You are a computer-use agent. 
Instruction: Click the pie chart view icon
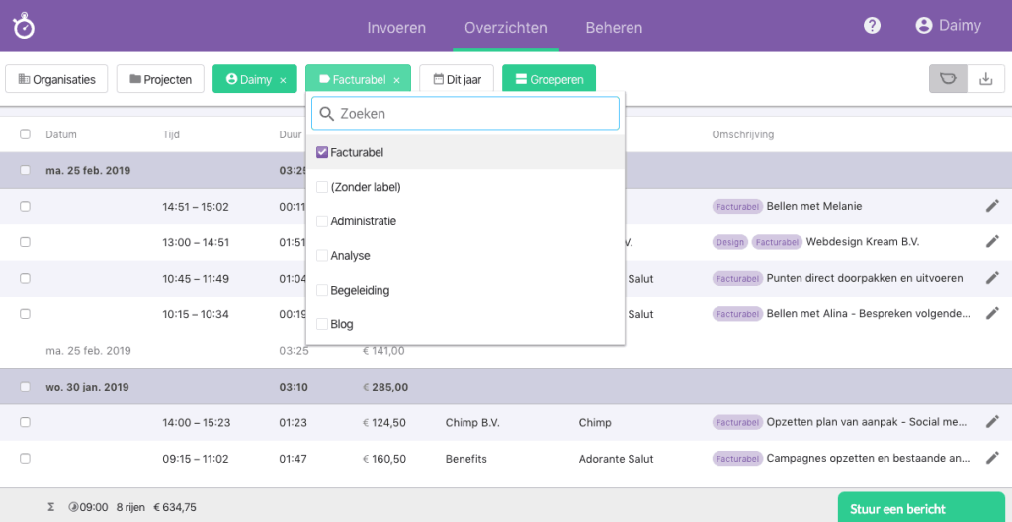click(948, 79)
